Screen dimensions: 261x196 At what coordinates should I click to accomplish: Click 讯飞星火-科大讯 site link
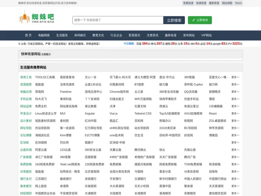(x=120, y=77)
